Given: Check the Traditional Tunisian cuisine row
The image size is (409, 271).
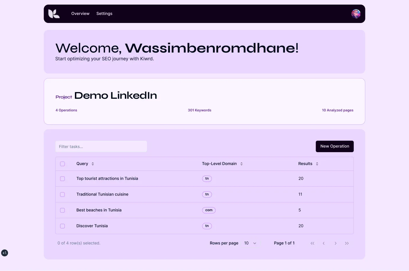Looking at the screenshot, I should click(x=62, y=194).
